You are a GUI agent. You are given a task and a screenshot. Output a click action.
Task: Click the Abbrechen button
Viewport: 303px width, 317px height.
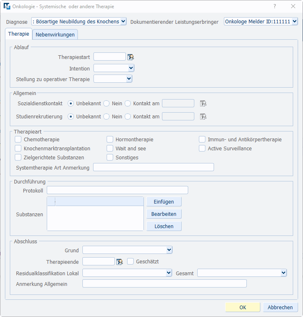tap(280, 307)
